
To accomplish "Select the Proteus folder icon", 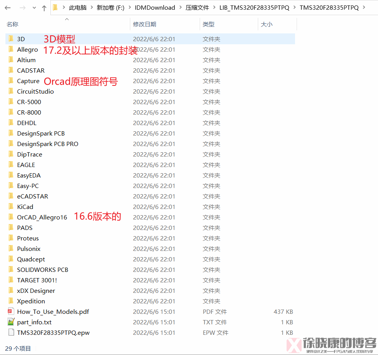I will (11, 238).
